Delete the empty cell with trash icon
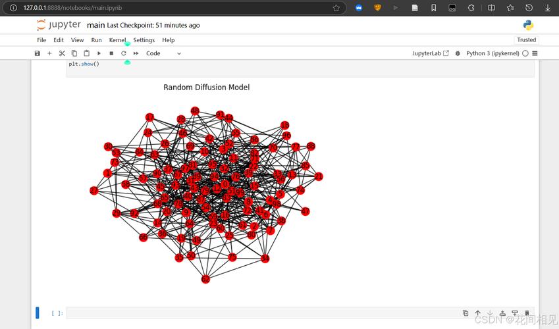This screenshot has width=559, height=329. point(527,313)
